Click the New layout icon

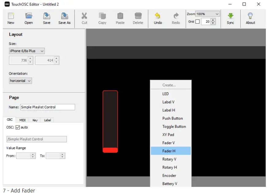point(11,16)
